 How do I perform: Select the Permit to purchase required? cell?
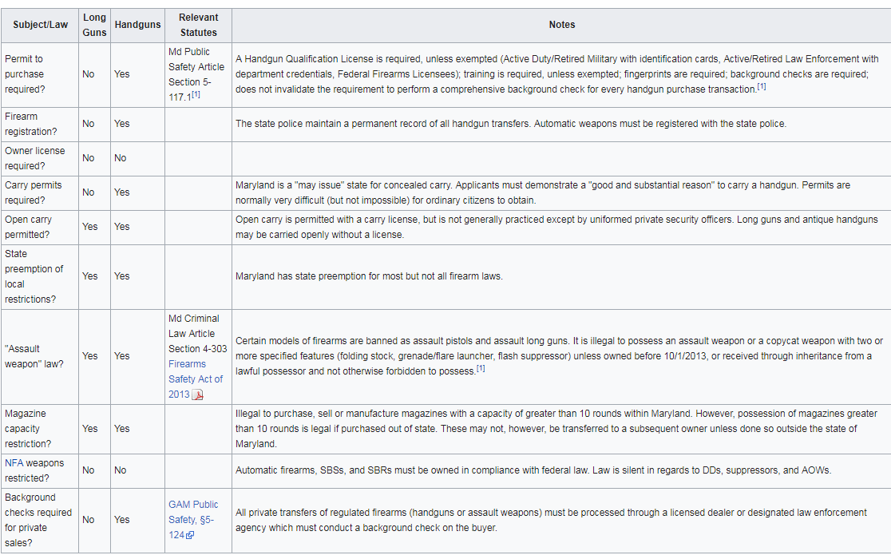[x=40, y=74]
